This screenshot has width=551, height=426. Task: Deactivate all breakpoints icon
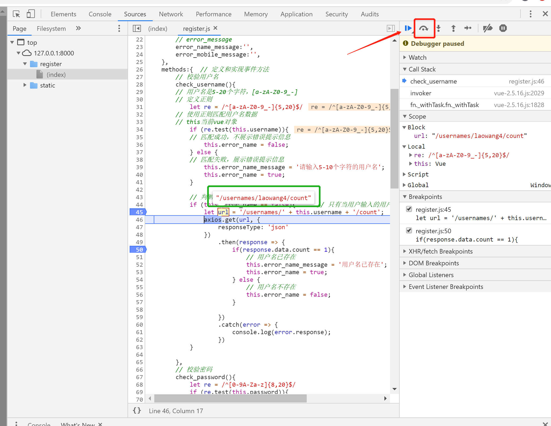click(x=488, y=28)
